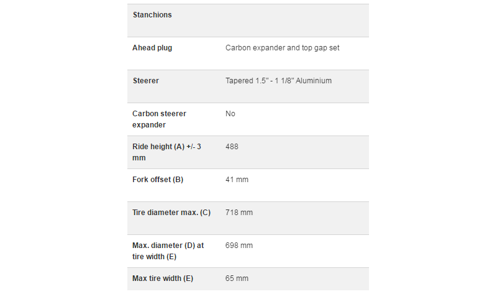This screenshot has height=299, width=497.
Task: Click Tapered 1.5" - 1 1/8" Aluminium value
Action: click(278, 81)
